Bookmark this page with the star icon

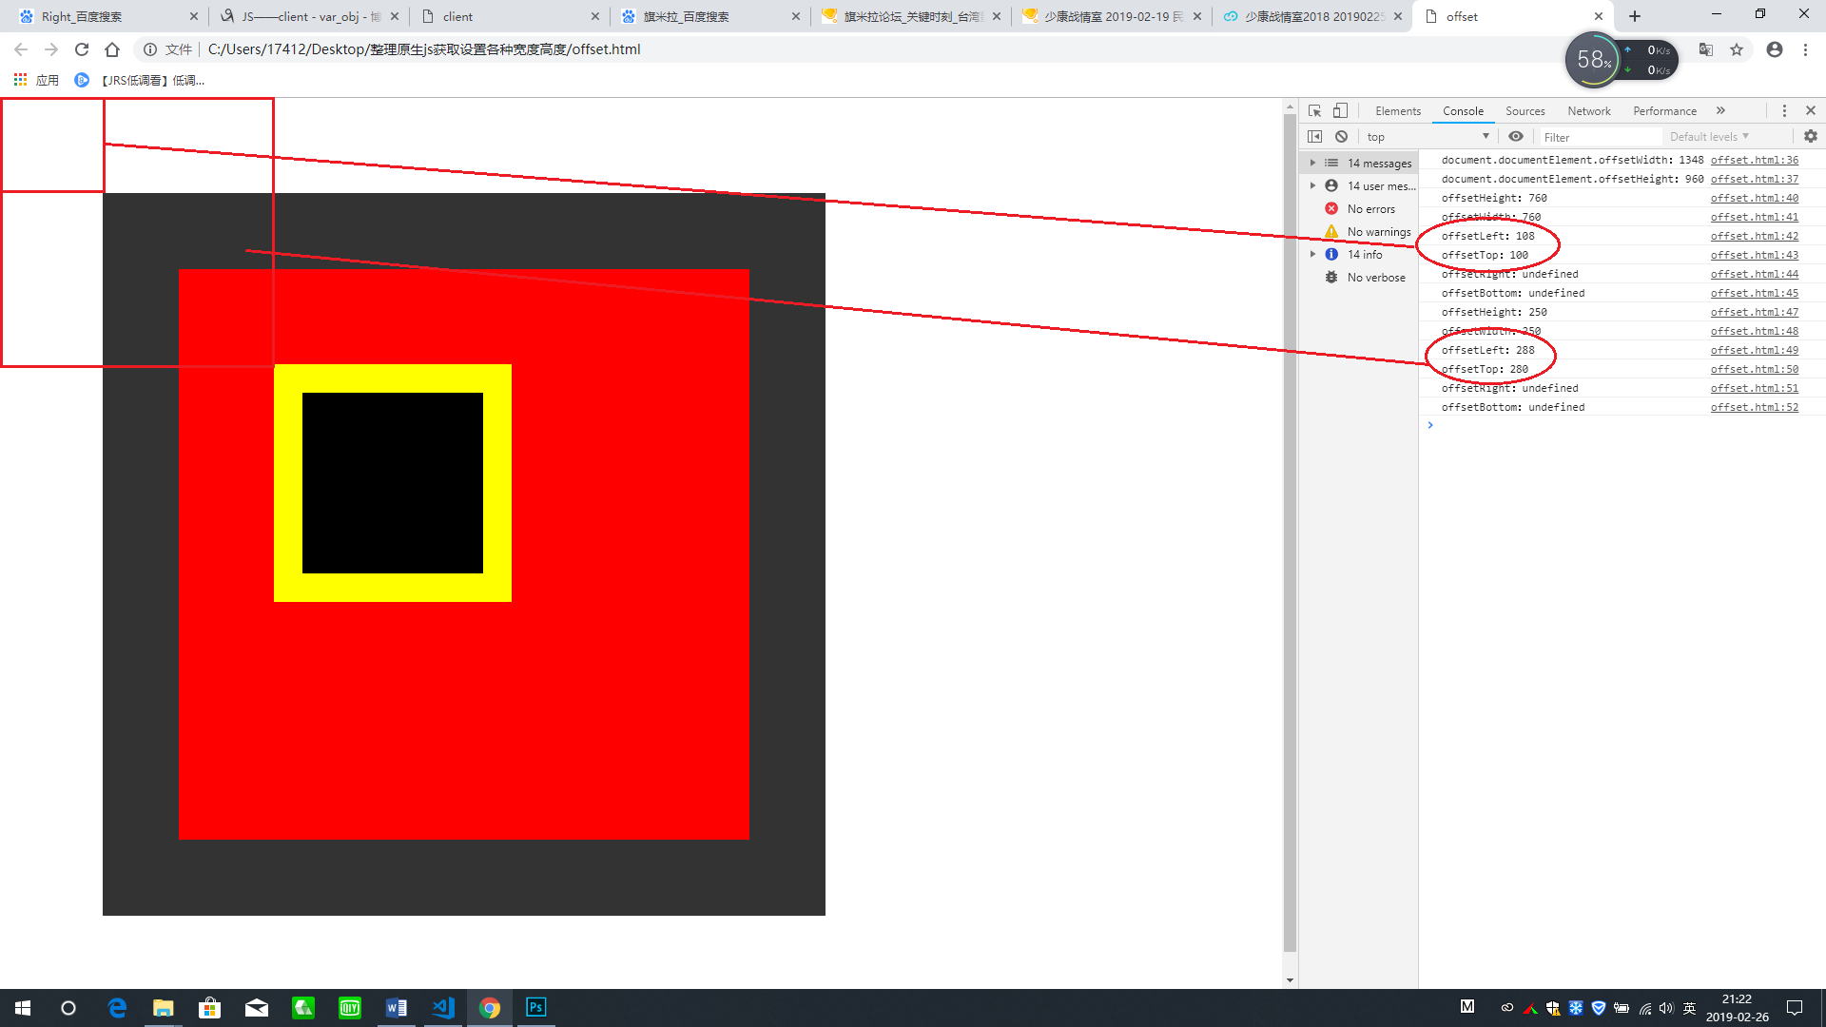[1737, 49]
